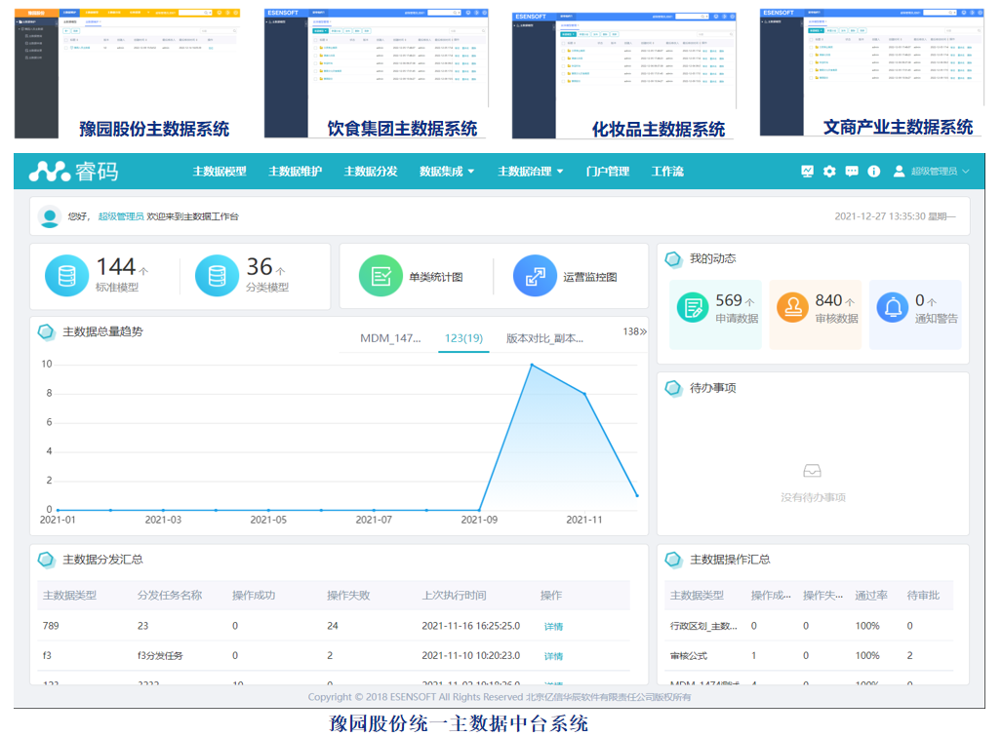1002x737 pixels.
Task: Click the info icon in the top bar
Action: coord(873,172)
